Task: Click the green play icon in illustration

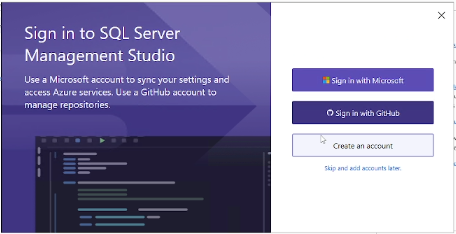Action: pos(102,140)
